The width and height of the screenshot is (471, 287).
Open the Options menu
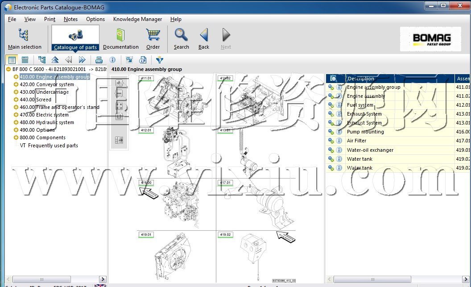click(x=95, y=19)
